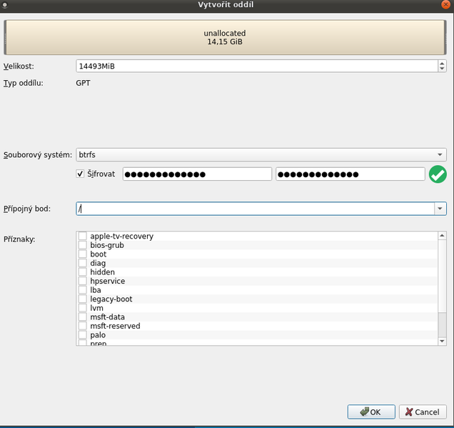Click the Cancel button
Screen dimensions: 454x428
point(423,412)
